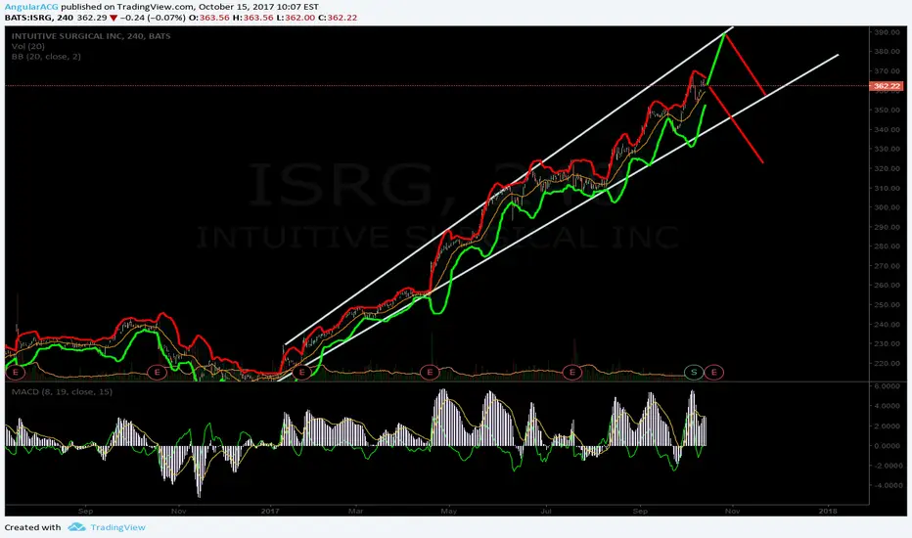Click the 2018 time axis label
Viewport: 912px width, 538px height.
coord(828,512)
